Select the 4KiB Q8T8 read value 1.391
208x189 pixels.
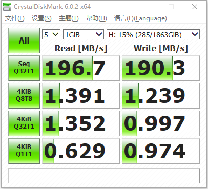[81, 96]
